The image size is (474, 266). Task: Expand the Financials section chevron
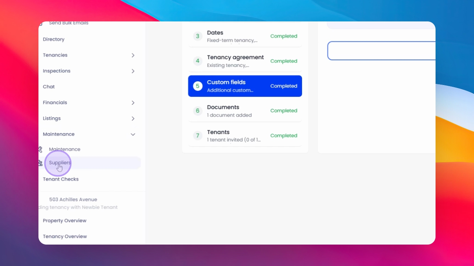[133, 103]
